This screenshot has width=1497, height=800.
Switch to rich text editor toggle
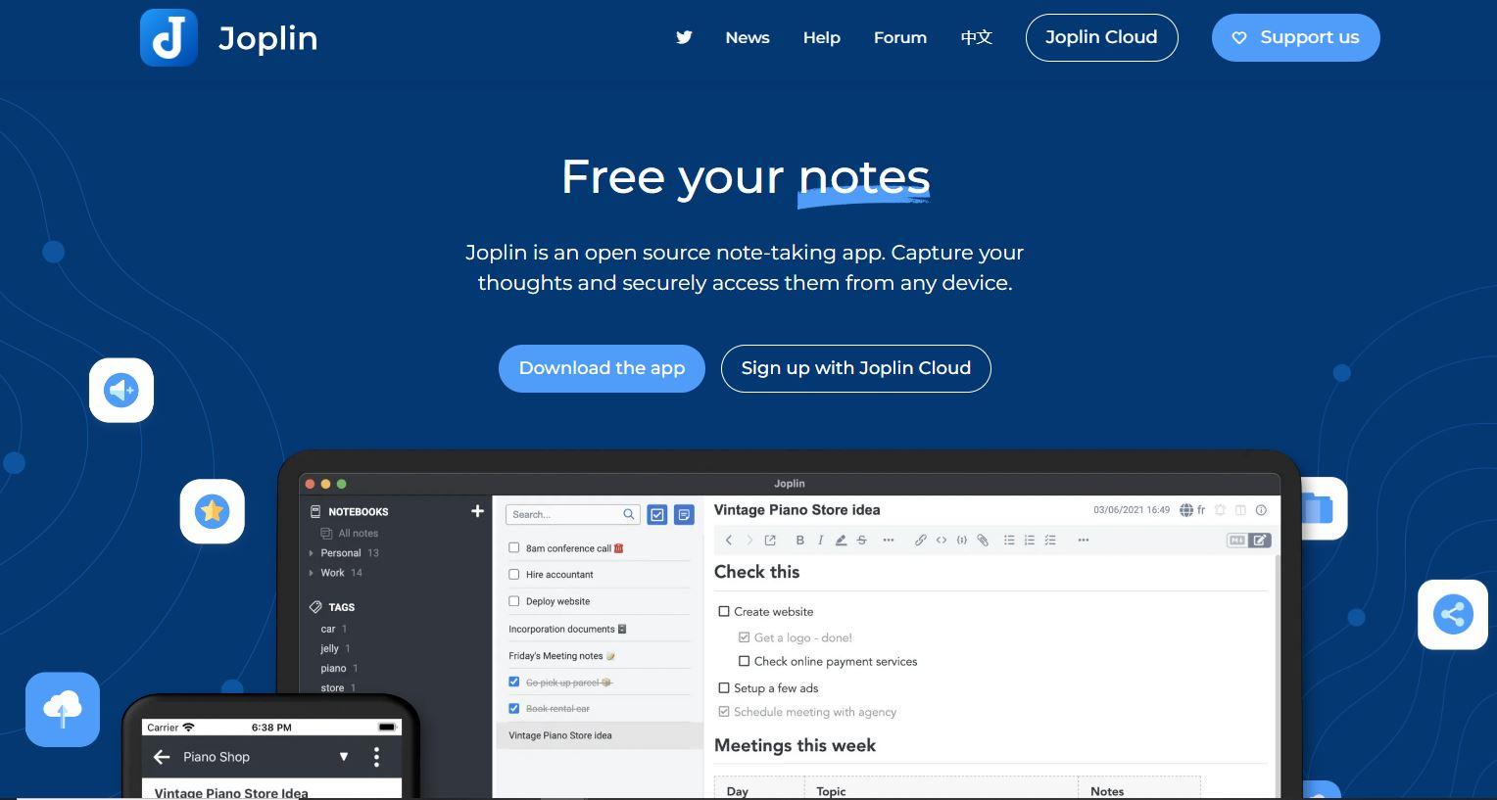(1260, 540)
